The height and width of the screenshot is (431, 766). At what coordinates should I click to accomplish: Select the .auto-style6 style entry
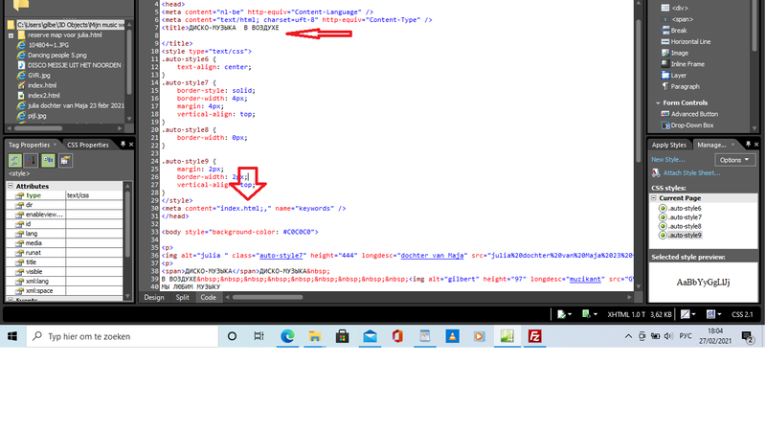[x=685, y=208]
